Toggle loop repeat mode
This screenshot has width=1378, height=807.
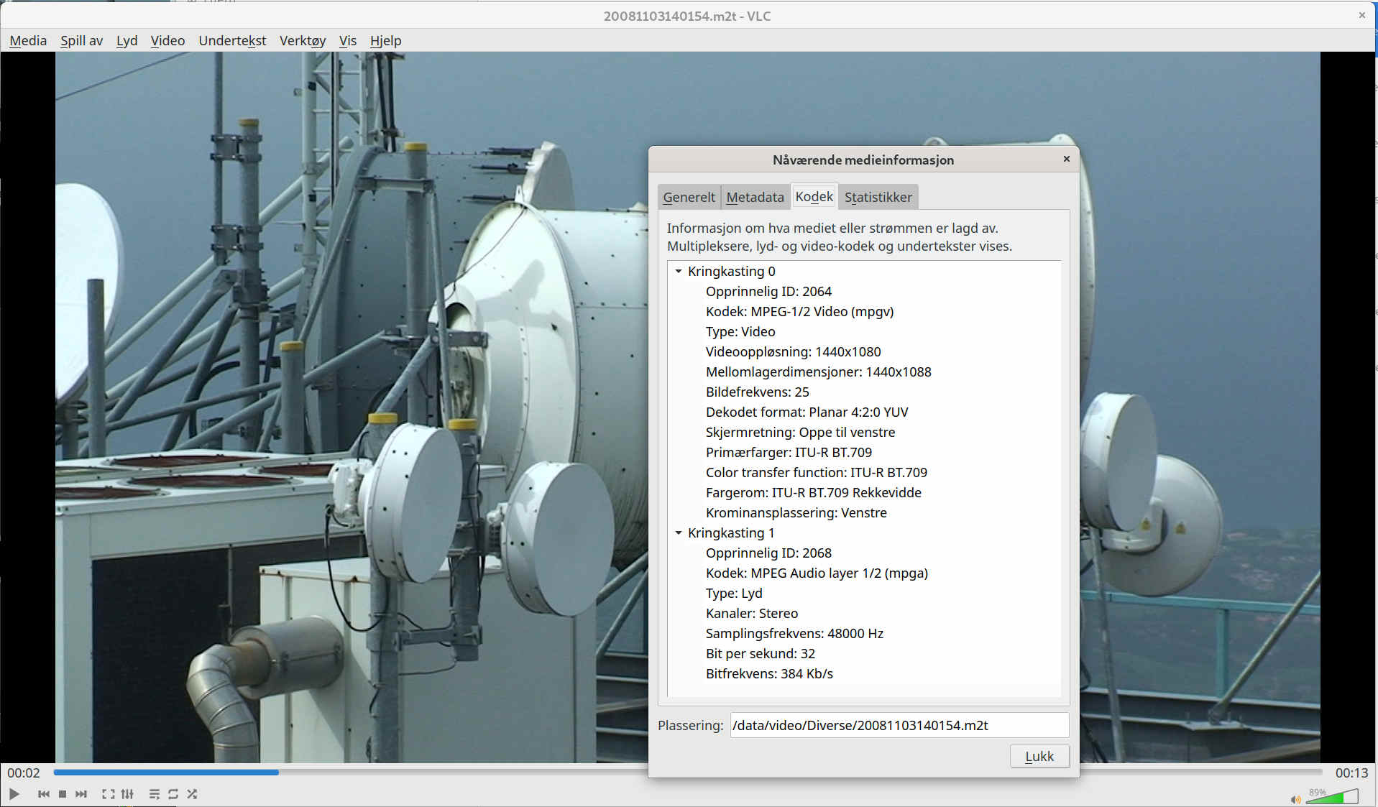click(x=173, y=794)
